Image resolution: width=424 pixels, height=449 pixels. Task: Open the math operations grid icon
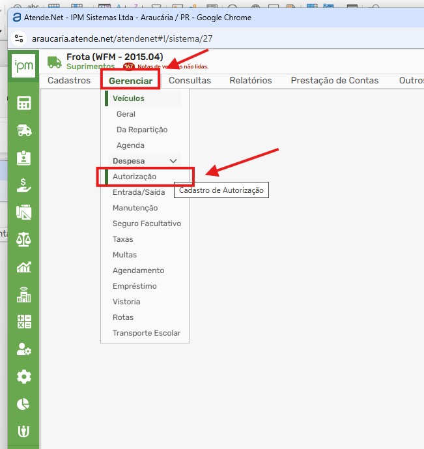click(x=24, y=321)
